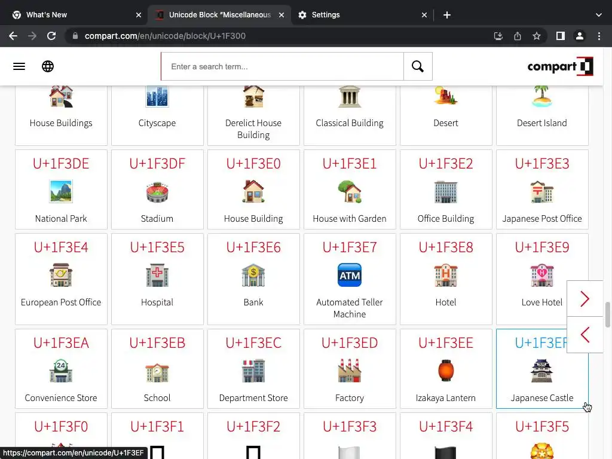The height and width of the screenshot is (459, 612).
Task: Click the House Building emoji image
Action: [x=253, y=191]
